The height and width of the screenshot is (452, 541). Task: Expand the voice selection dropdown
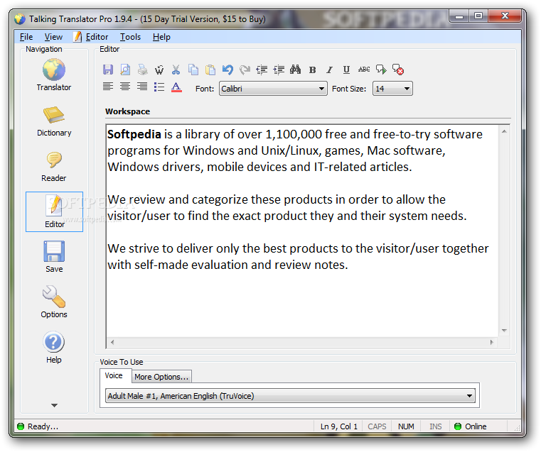[x=469, y=396]
